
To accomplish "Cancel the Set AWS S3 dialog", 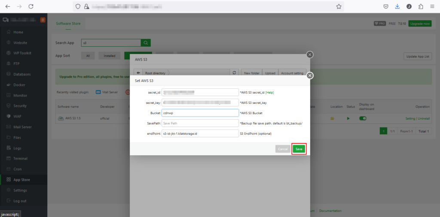I will click(x=283, y=149).
